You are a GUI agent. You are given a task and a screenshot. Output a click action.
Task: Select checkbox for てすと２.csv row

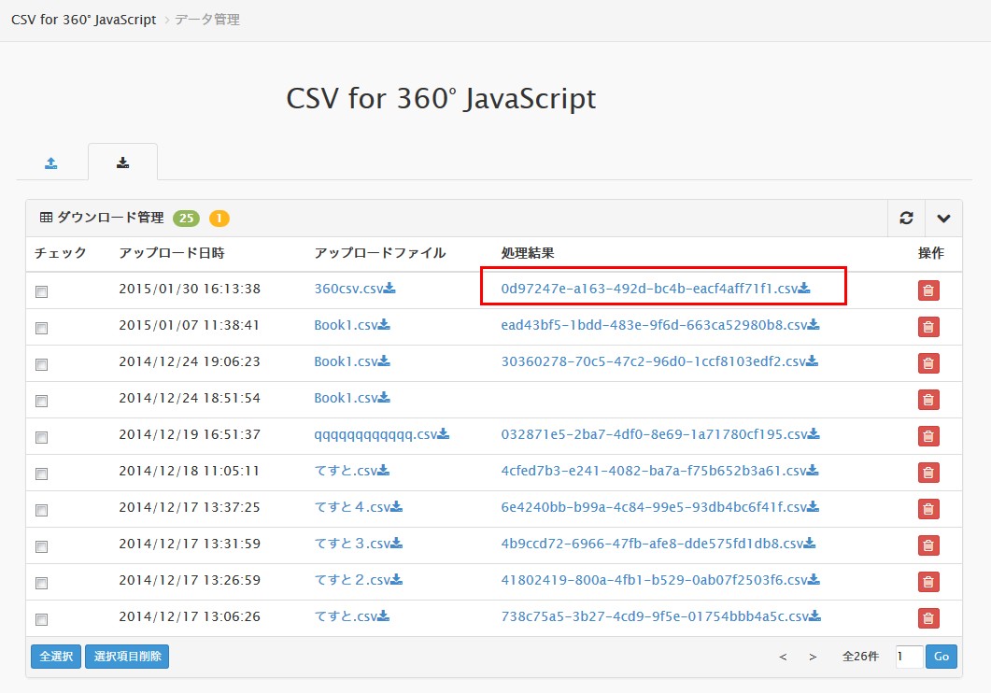click(41, 583)
